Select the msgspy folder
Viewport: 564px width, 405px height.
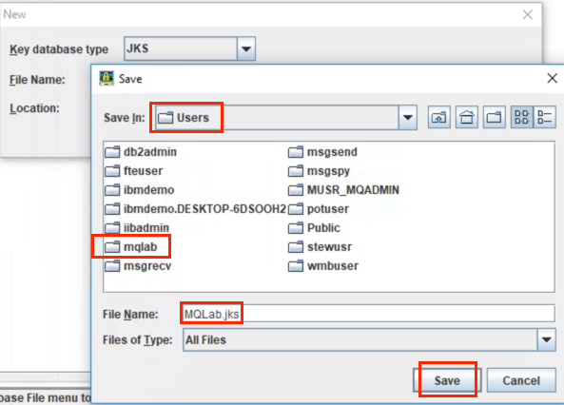pos(319,171)
